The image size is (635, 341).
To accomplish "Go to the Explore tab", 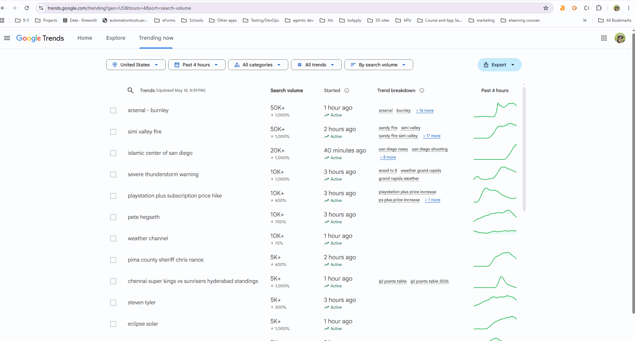I will [x=116, y=38].
